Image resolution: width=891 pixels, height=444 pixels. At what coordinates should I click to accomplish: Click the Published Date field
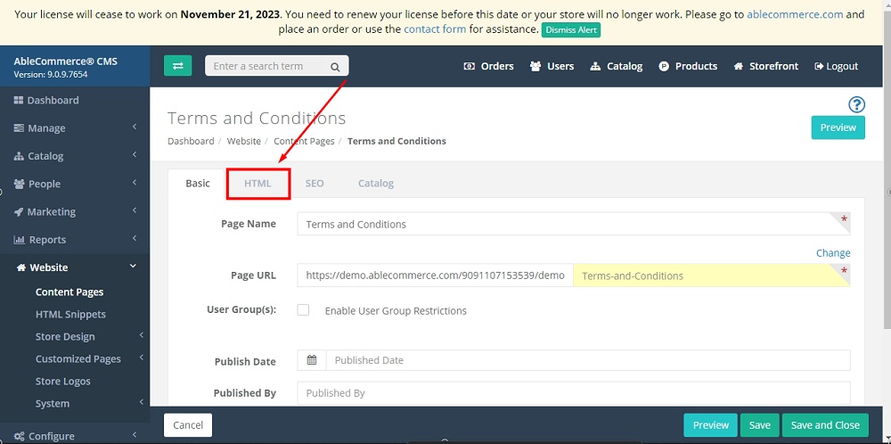[x=588, y=360]
